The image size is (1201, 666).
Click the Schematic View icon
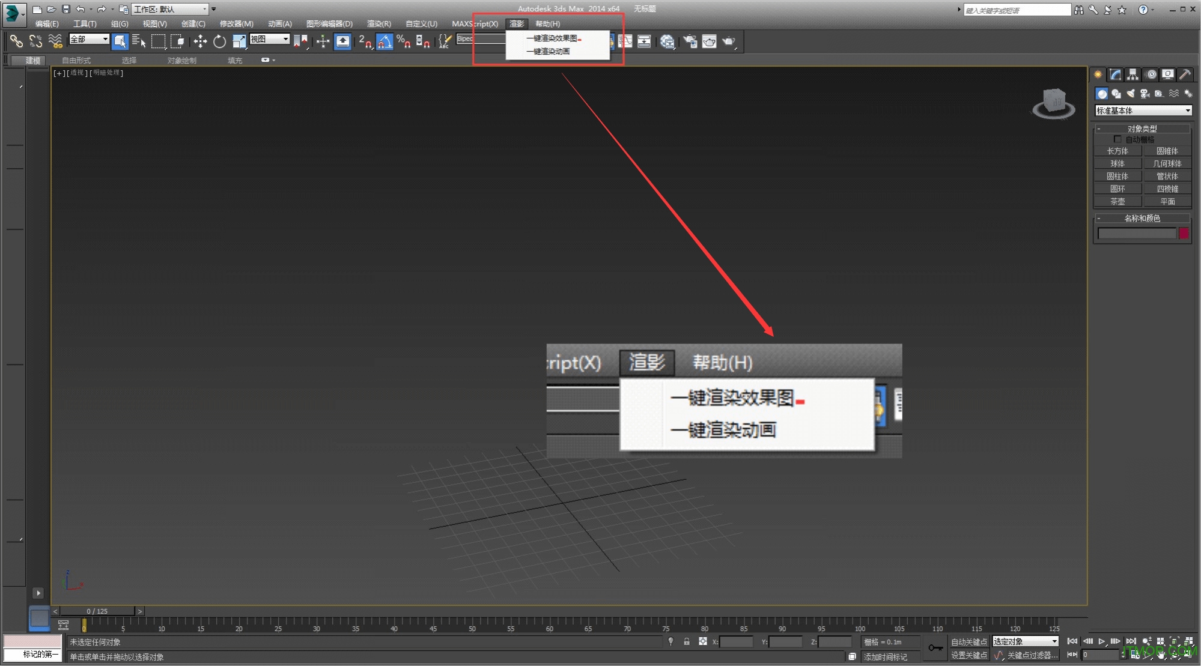point(644,41)
